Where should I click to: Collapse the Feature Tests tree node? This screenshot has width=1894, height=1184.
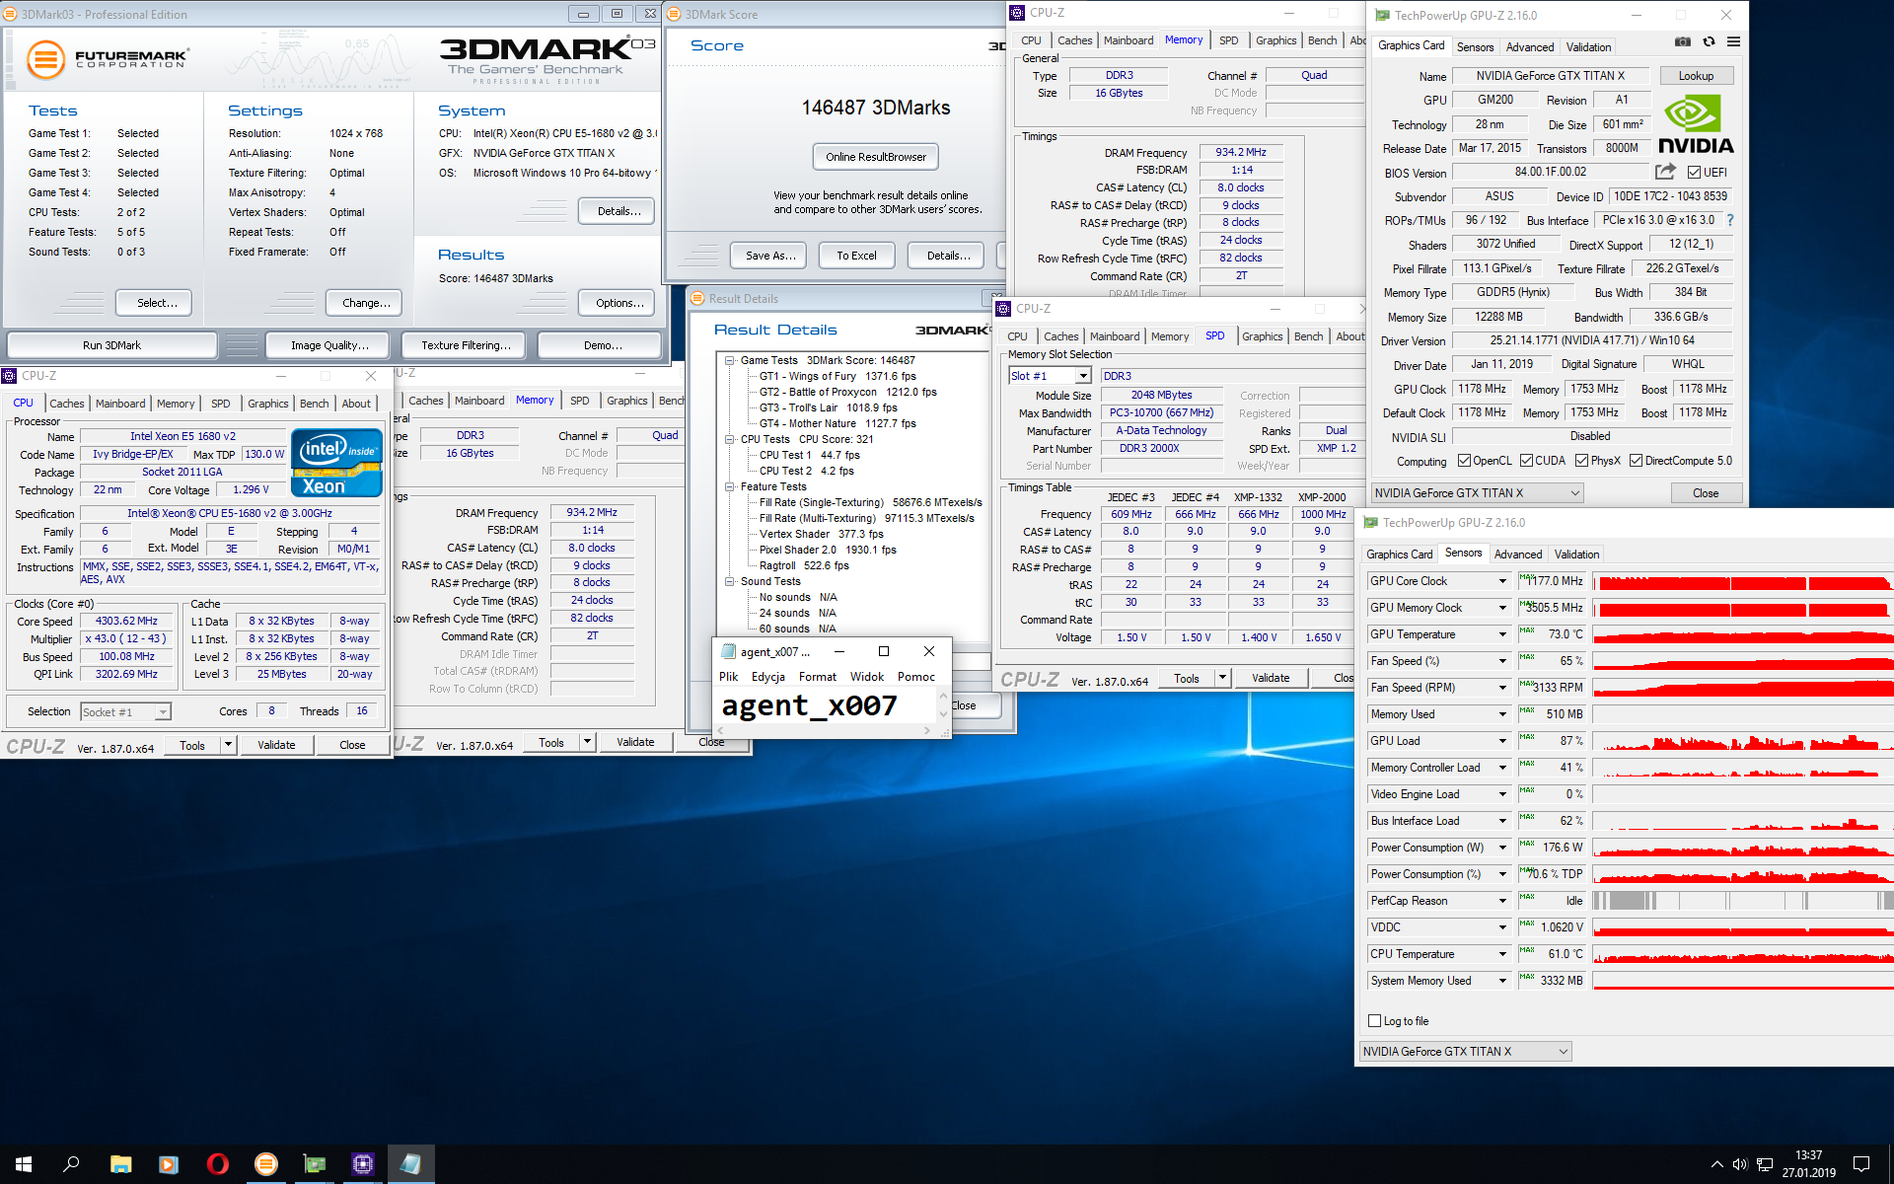(730, 486)
